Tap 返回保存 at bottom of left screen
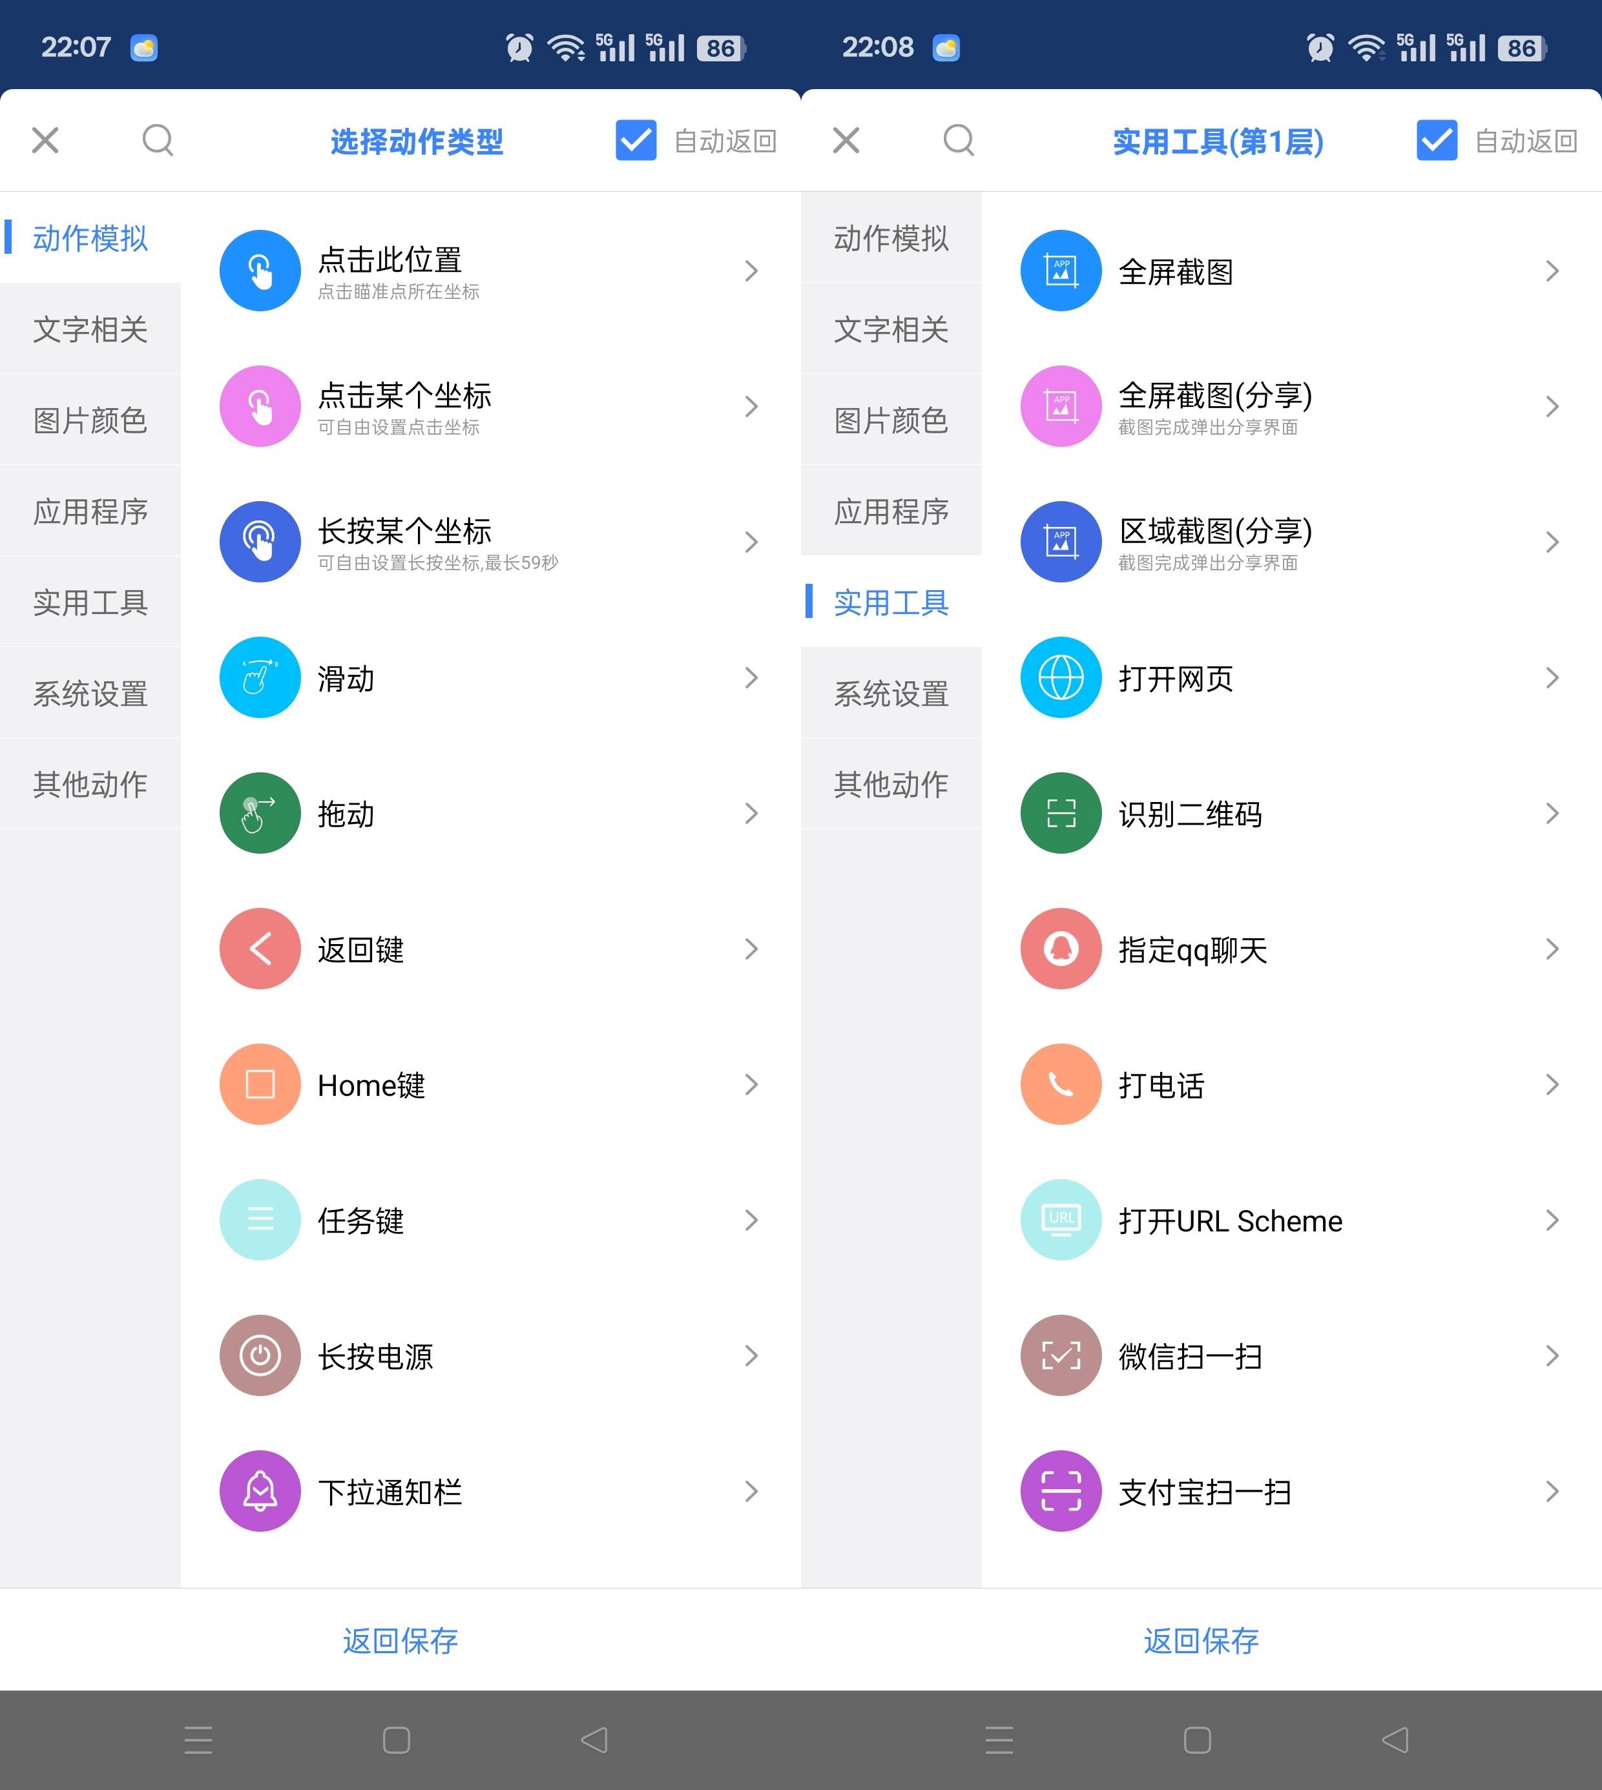This screenshot has width=1602, height=1790. (x=400, y=1640)
